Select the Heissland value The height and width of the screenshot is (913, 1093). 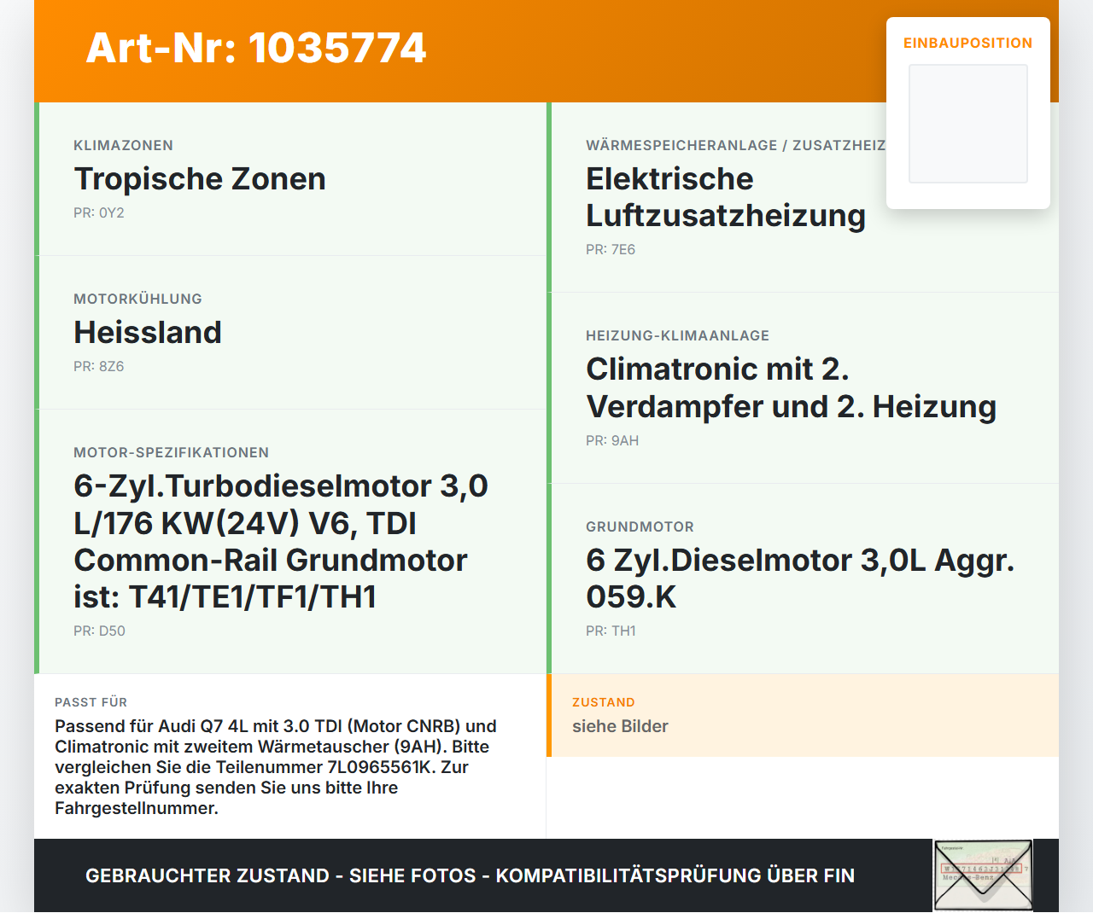[148, 333]
